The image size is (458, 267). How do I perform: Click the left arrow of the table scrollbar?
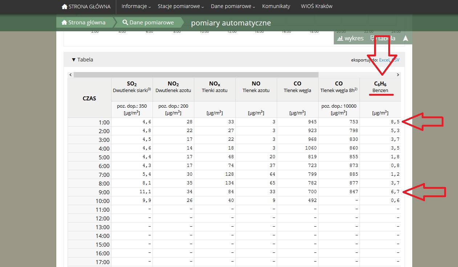pyautogui.click(x=70, y=75)
